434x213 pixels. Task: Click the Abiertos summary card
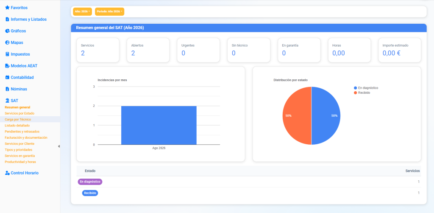[148, 50]
